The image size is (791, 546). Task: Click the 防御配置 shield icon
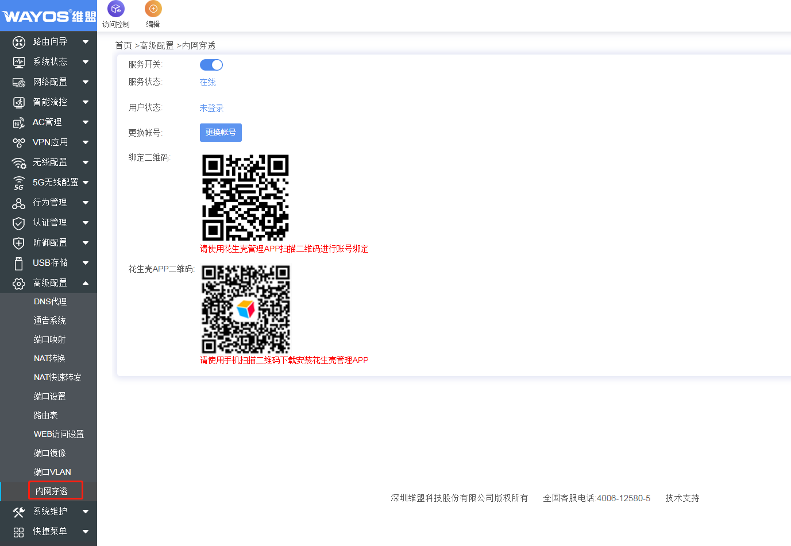[x=19, y=243]
